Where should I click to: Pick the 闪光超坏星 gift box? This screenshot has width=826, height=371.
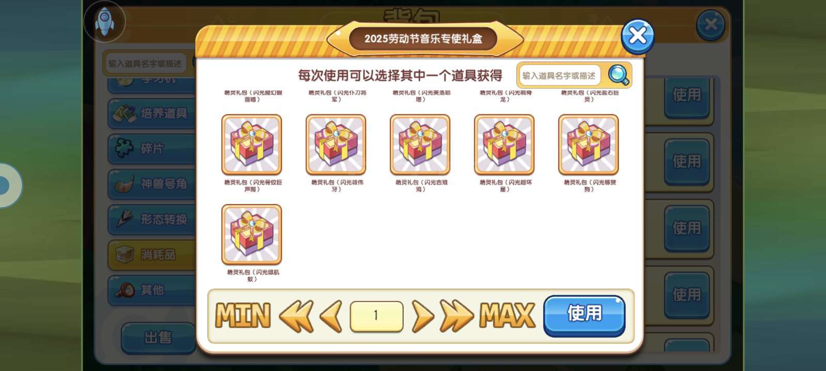click(504, 145)
